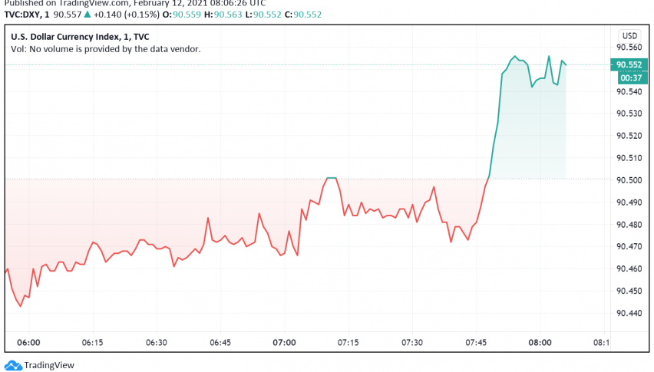The image size is (654, 372).
Task: Click the 06:15 time axis label
Action: point(92,342)
